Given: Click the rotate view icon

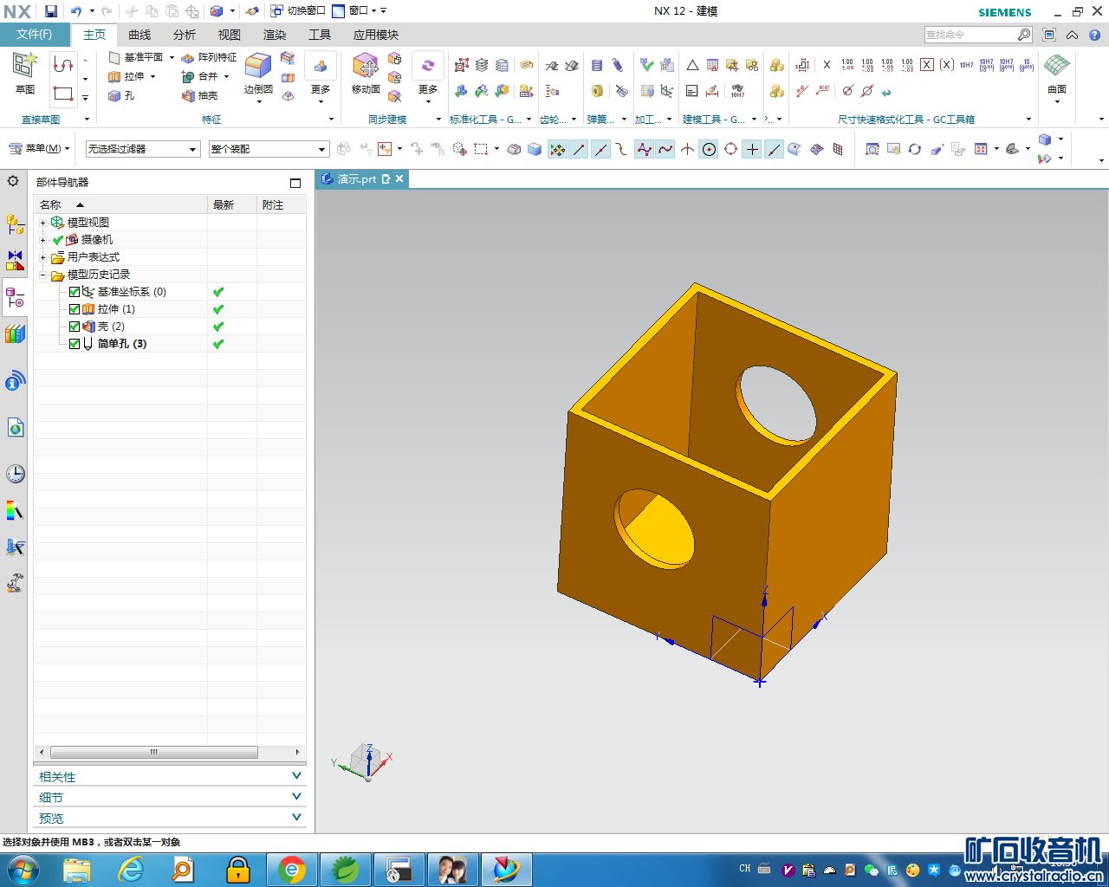Looking at the screenshot, I should [915, 149].
